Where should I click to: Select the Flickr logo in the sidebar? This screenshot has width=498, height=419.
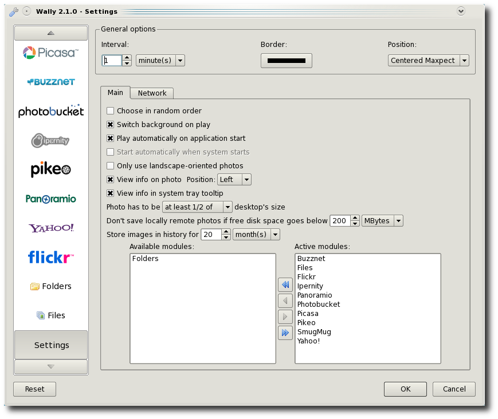(x=51, y=257)
